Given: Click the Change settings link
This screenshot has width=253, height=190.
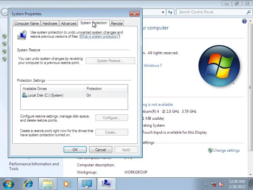Looking at the screenshot, I should [226, 150].
